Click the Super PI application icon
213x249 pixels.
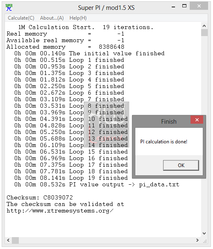coord(9,7)
